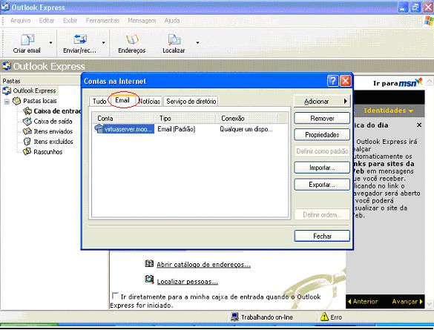The height and width of the screenshot is (330, 434).
Task: Click the Ir para msn logo
Action: (398, 83)
